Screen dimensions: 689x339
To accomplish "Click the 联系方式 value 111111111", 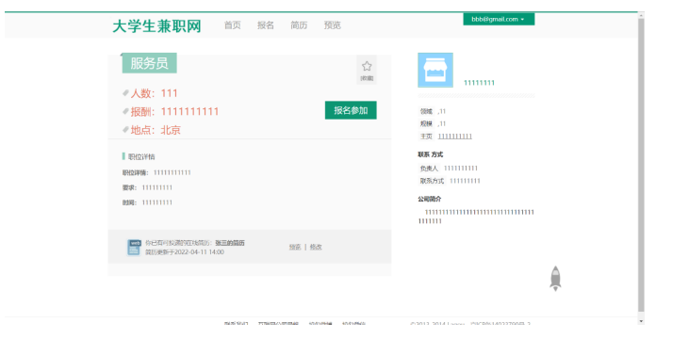I will 465,181.
